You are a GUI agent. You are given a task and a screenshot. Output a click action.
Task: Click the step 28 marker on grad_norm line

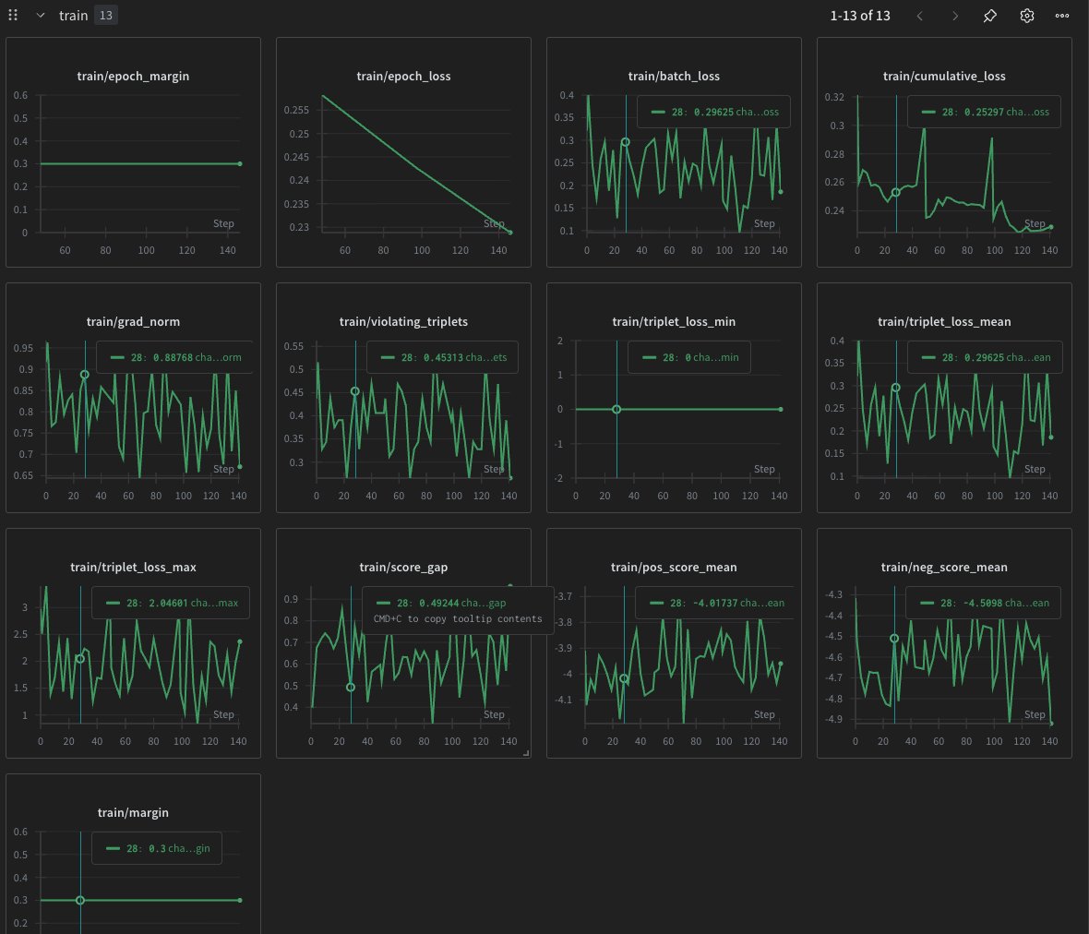pyautogui.click(x=85, y=375)
